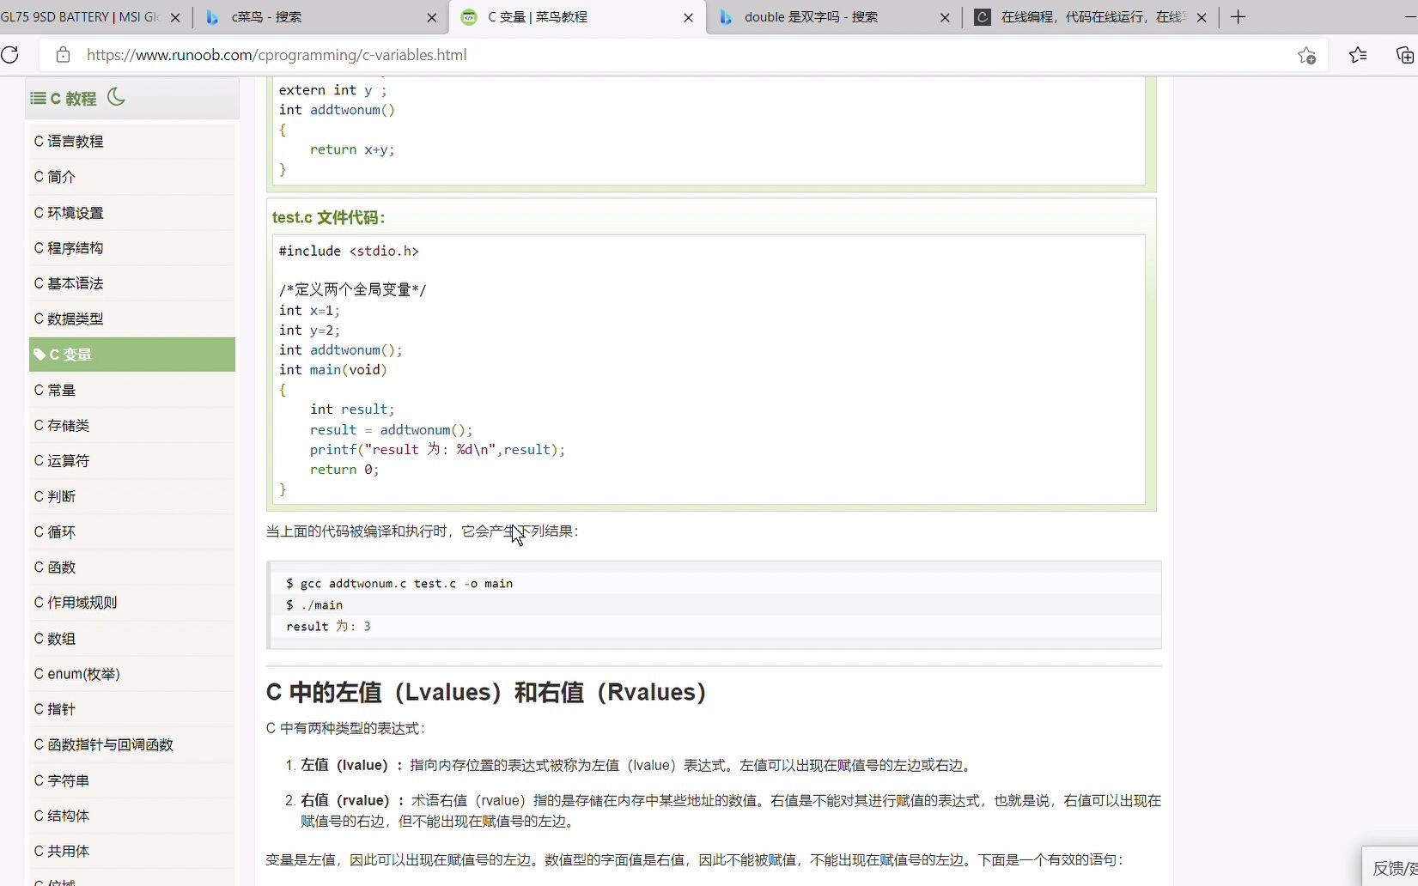1418x886 pixels.
Task: Close the GL75 9SD BATTERY tab
Action: tap(175, 17)
